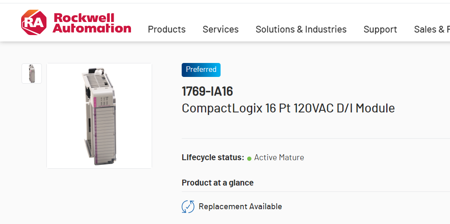Click the blue Preferred badge
The image size is (450, 224).
pos(201,70)
